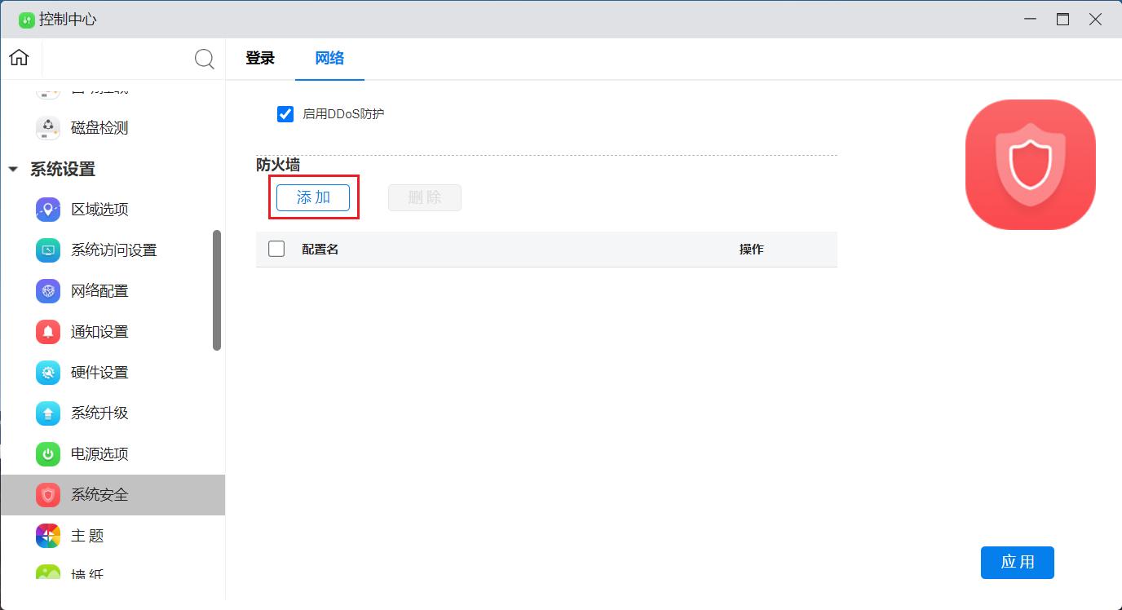The width and height of the screenshot is (1122, 610).
Task: Open 系统升级 upgrade arrow icon
Action: (48, 413)
